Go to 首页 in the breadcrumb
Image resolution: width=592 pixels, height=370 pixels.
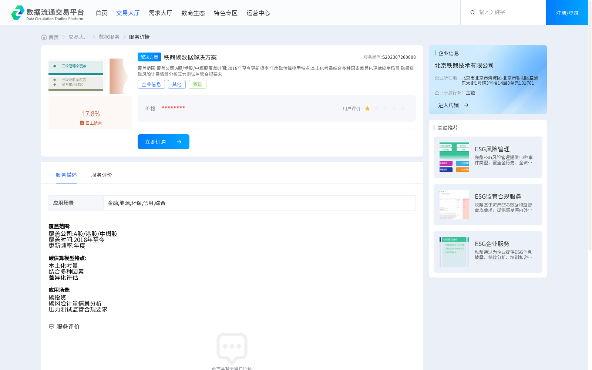54,37
